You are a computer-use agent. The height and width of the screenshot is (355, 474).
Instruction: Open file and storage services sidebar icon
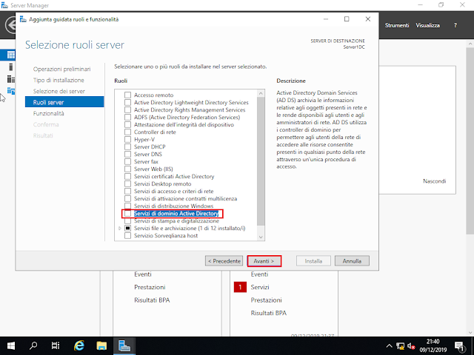[11, 90]
